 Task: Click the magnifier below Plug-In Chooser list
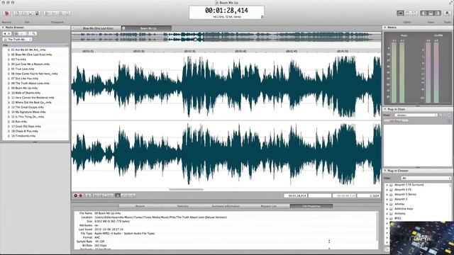[x=387, y=249]
